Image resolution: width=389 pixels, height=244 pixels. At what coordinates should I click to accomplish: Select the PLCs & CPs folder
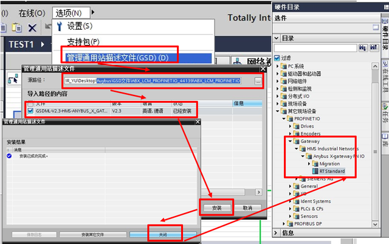point(312,209)
